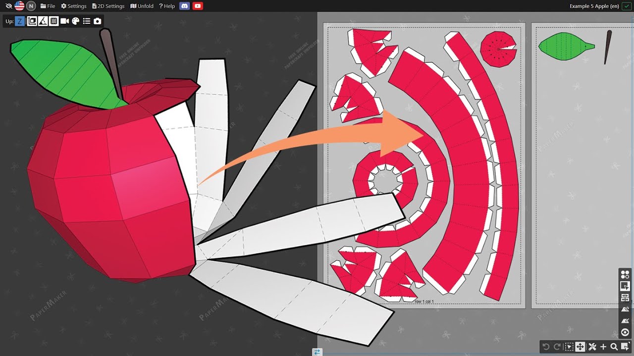Open the 2D Settings menu
The height and width of the screenshot is (356, 634).
pyautogui.click(x=108, y=6)
